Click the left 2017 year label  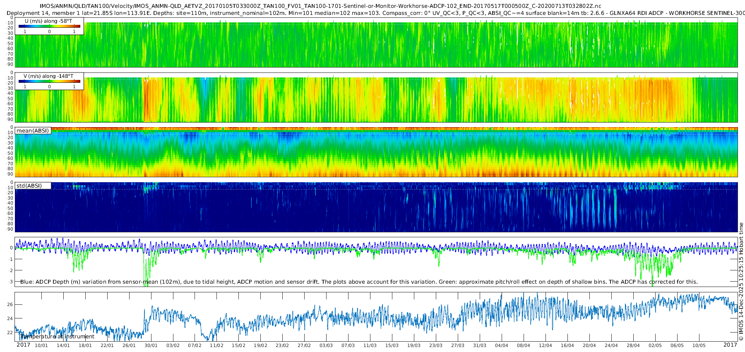click(23, 345)
